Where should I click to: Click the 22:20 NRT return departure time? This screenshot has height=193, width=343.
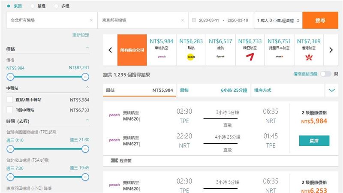click(184, 136)
